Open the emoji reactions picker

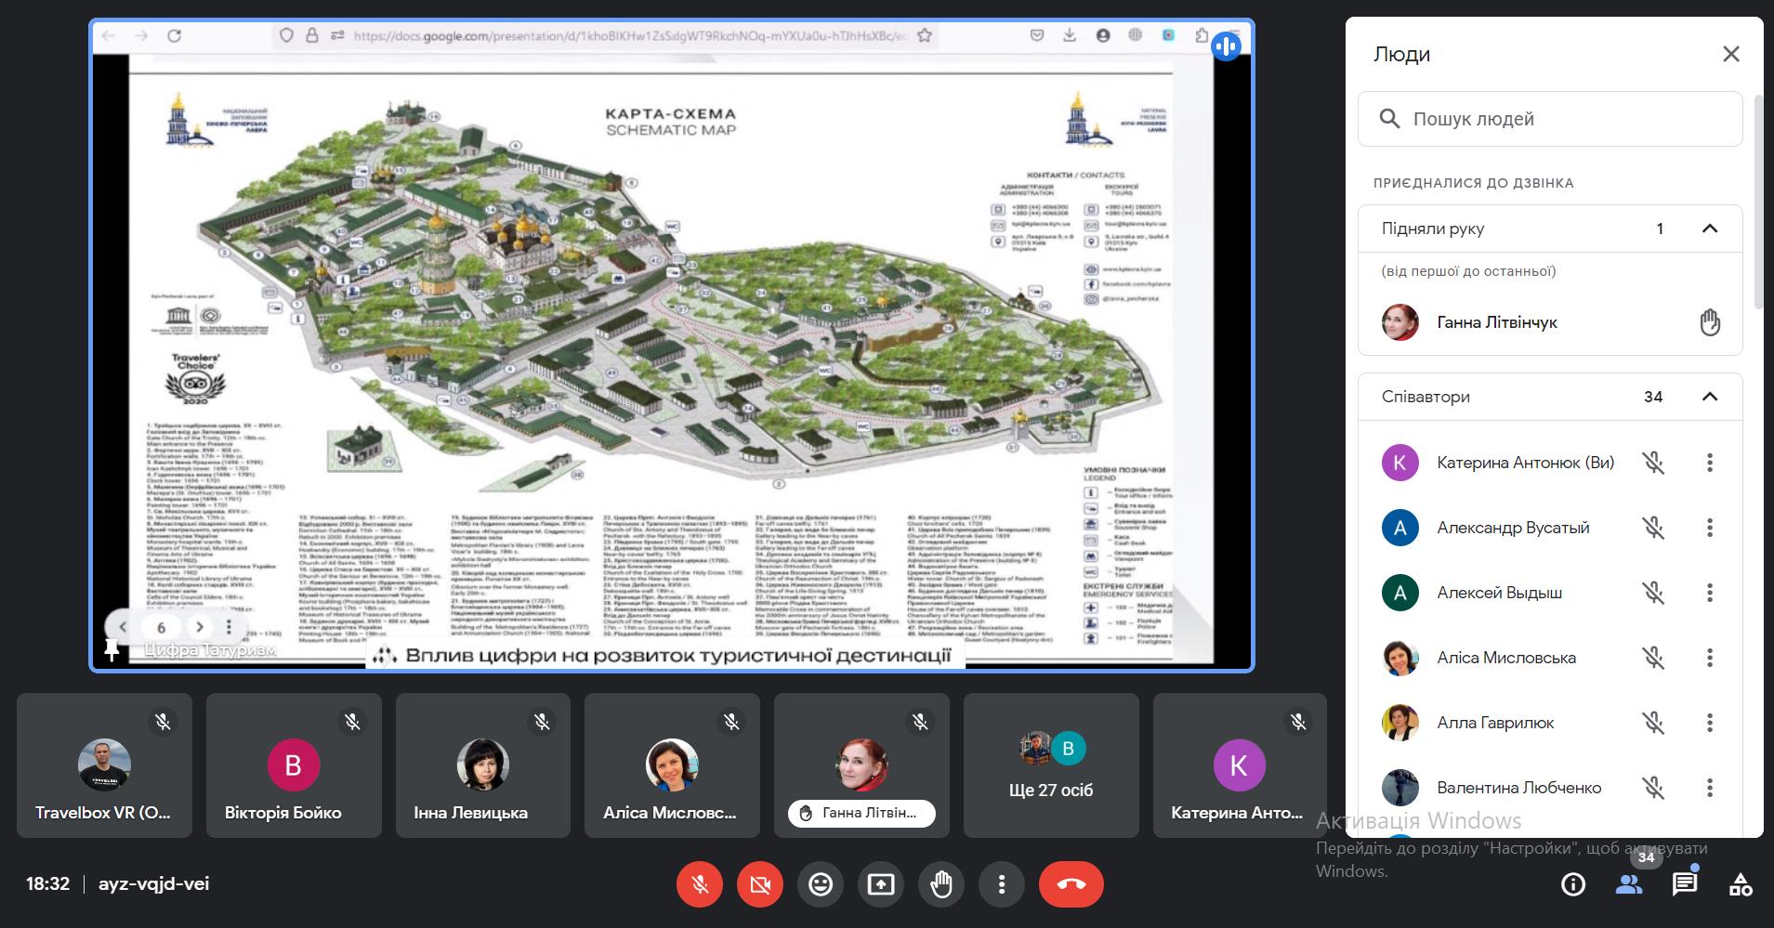[x=820, y=883]
